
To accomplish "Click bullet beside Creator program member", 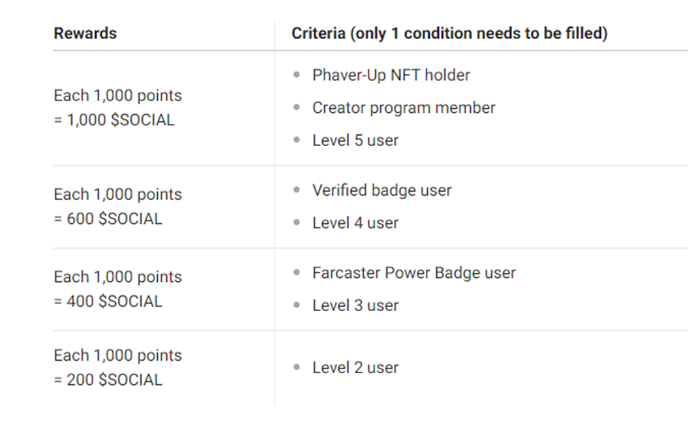I will [x=297, y=107].
